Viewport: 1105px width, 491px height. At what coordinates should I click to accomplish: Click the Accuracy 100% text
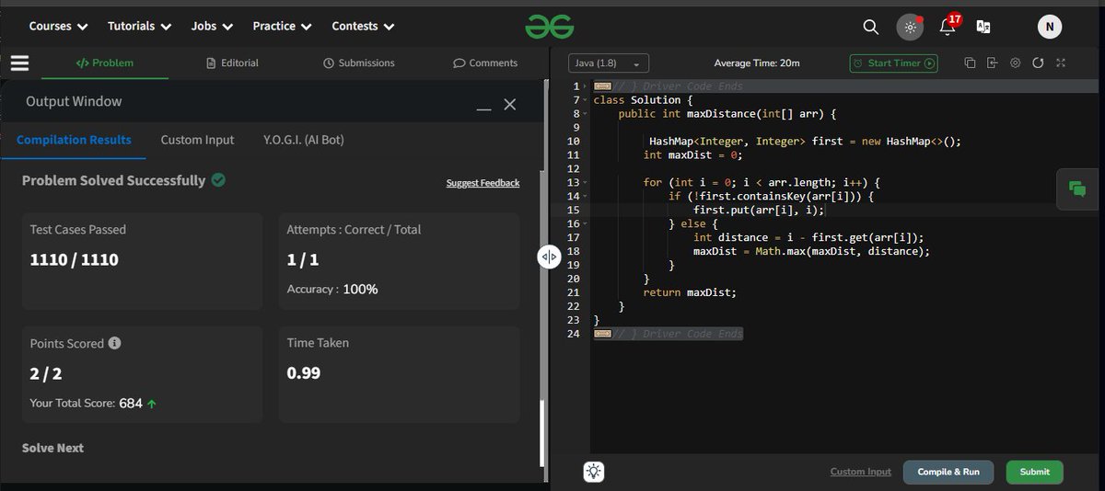point(332,289)
